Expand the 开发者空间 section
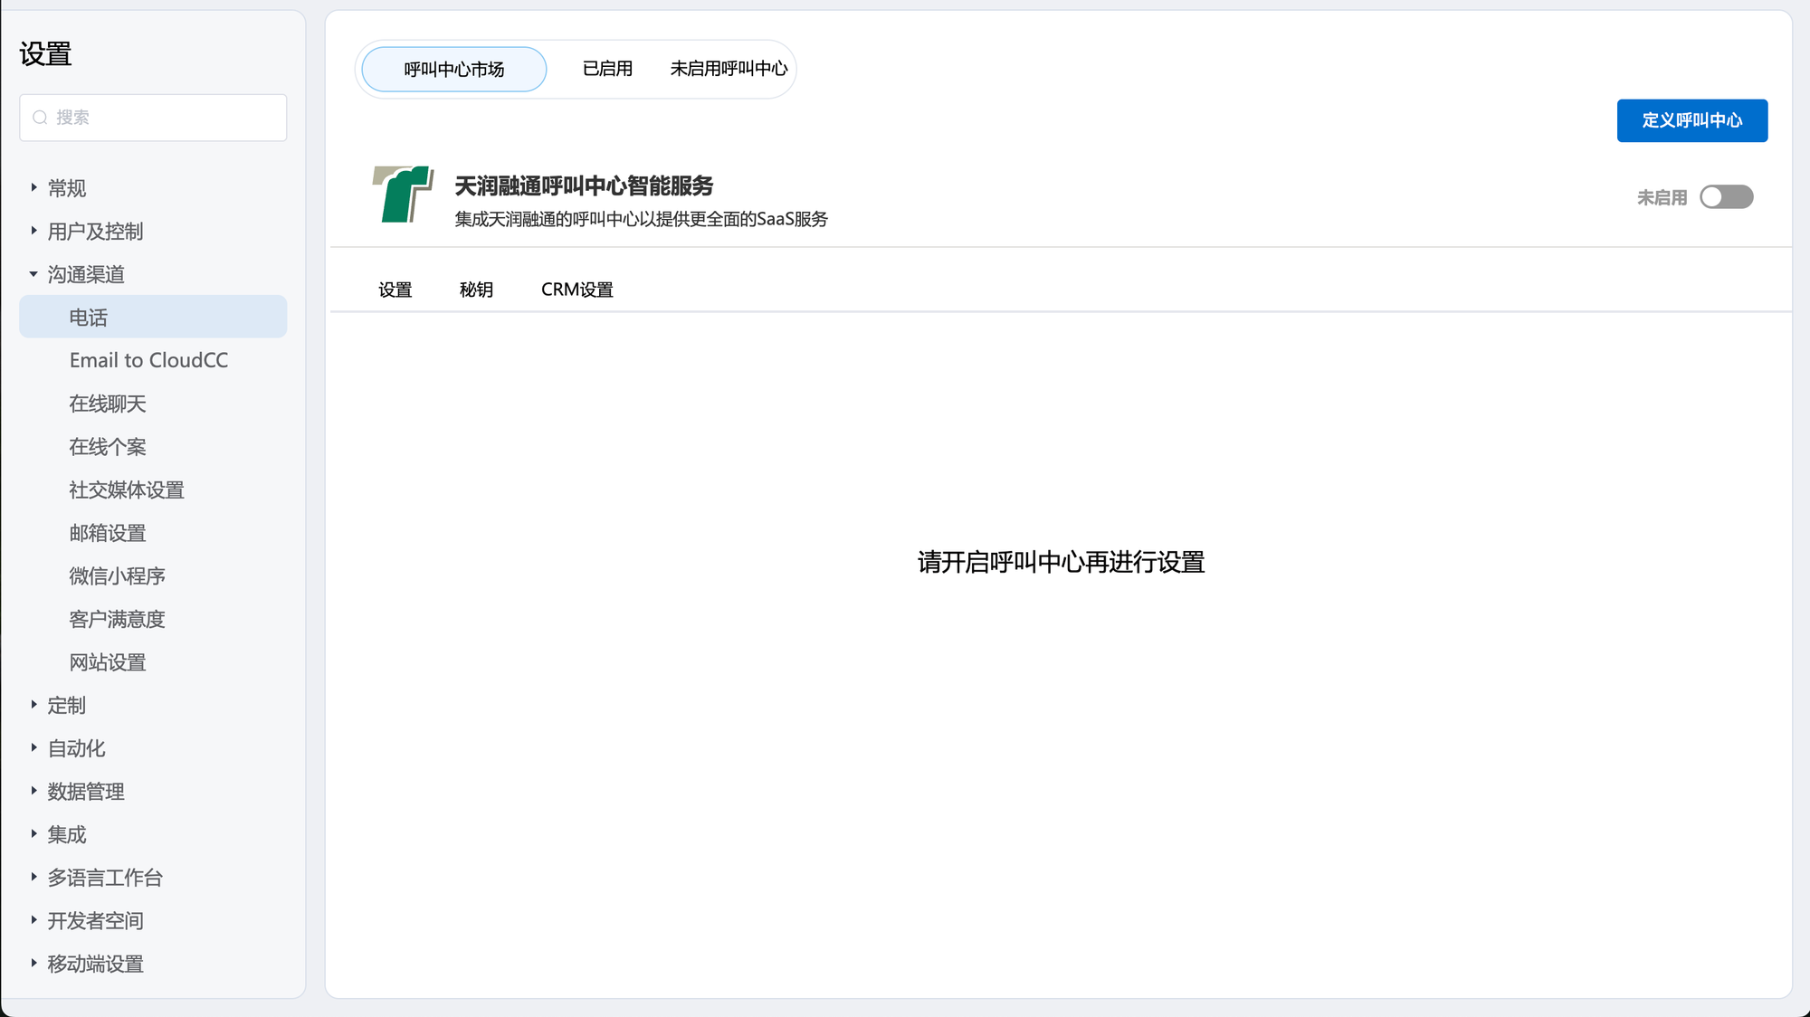Viewport: 1810px width, 1017px height. [33, 920]
